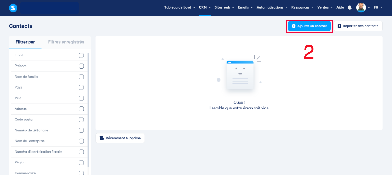Image resolution: width=392 pixels, height=175 pixels.
Task: Expand the account menu chevron beside avatar
Action: coord(369,7)
